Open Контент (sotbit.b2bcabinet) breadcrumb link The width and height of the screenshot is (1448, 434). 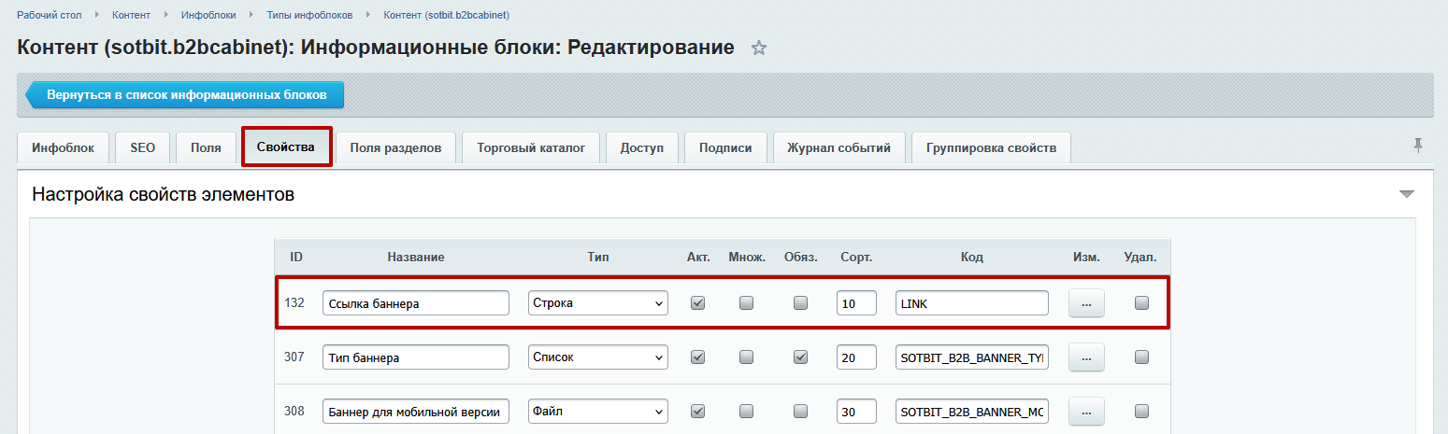(446, 15)
